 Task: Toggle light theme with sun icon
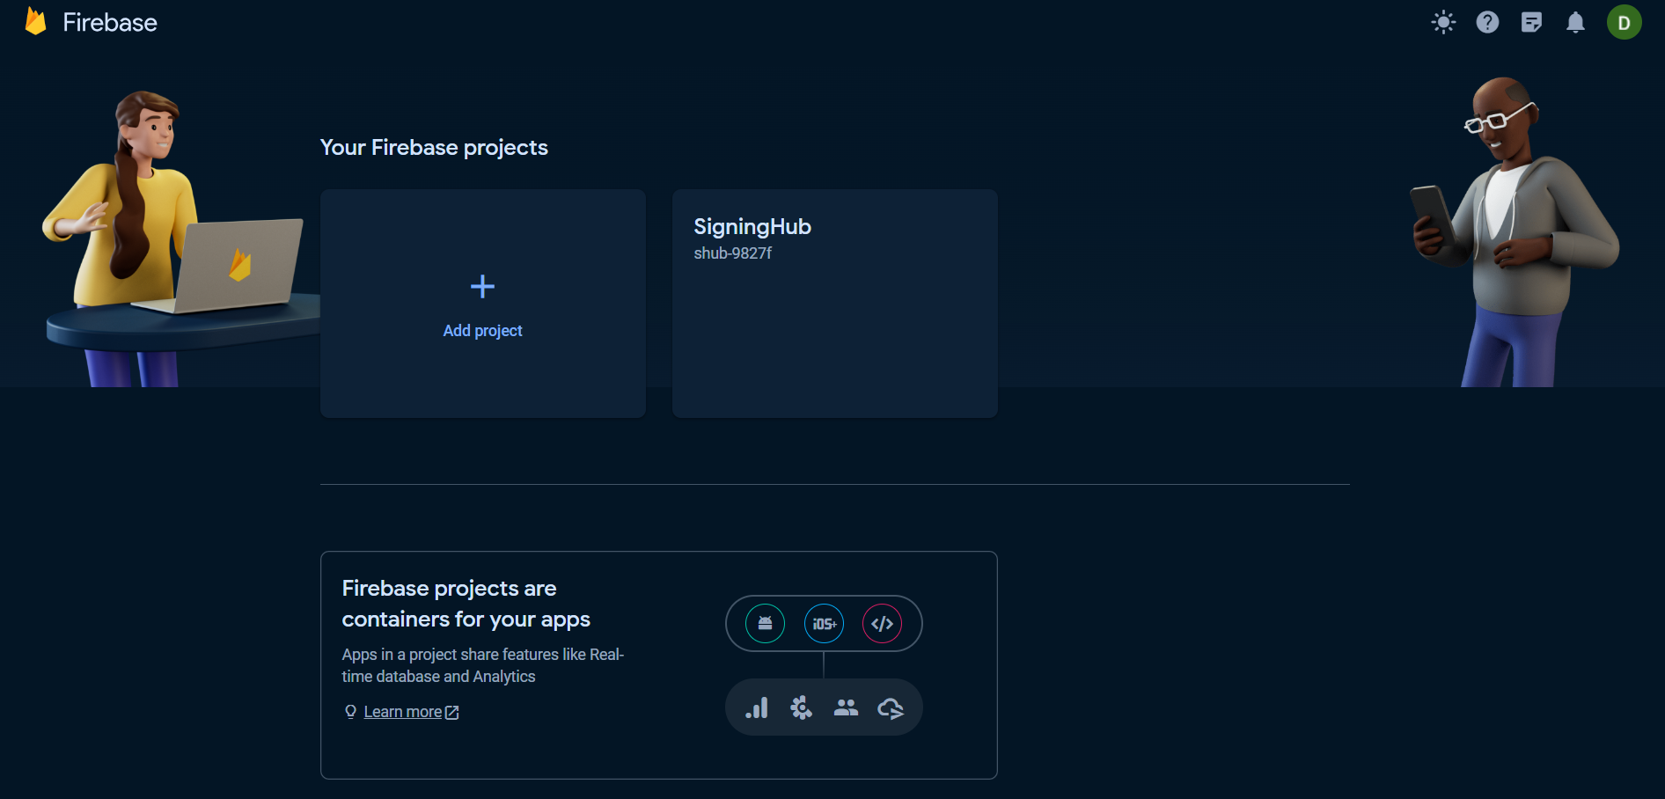pyautogui.click(x=1443, y=22)
